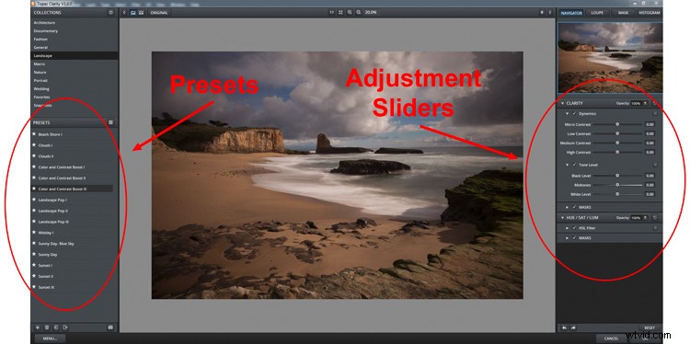Add a new preset
Viewport: 690px width, 344px height.
[37, 327]
